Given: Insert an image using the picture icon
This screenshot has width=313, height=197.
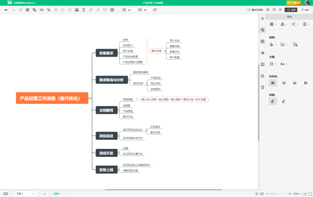Looking at the screenshot, I should pyautogui.click(x=77, y=10).
